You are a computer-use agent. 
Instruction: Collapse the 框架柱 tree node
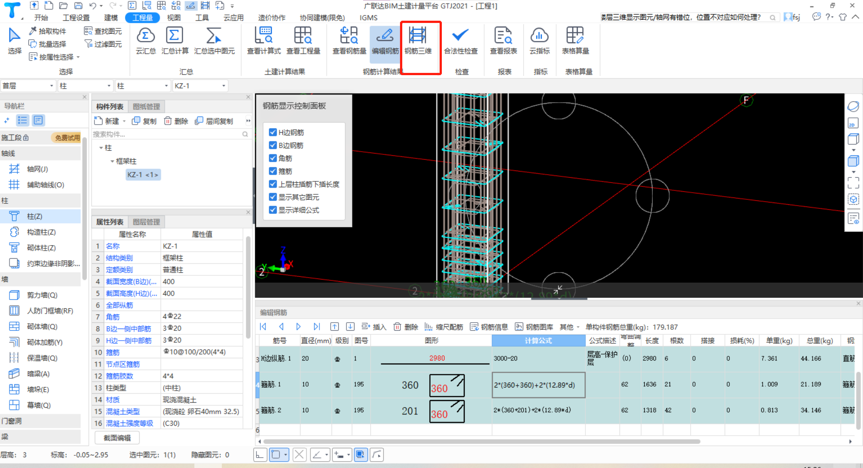[112, 161]
